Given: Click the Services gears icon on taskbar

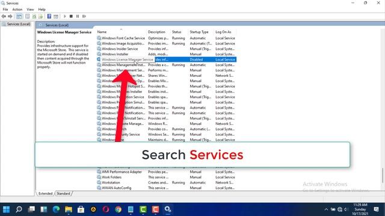Looking at the screenshot, I should click(168, 209).
